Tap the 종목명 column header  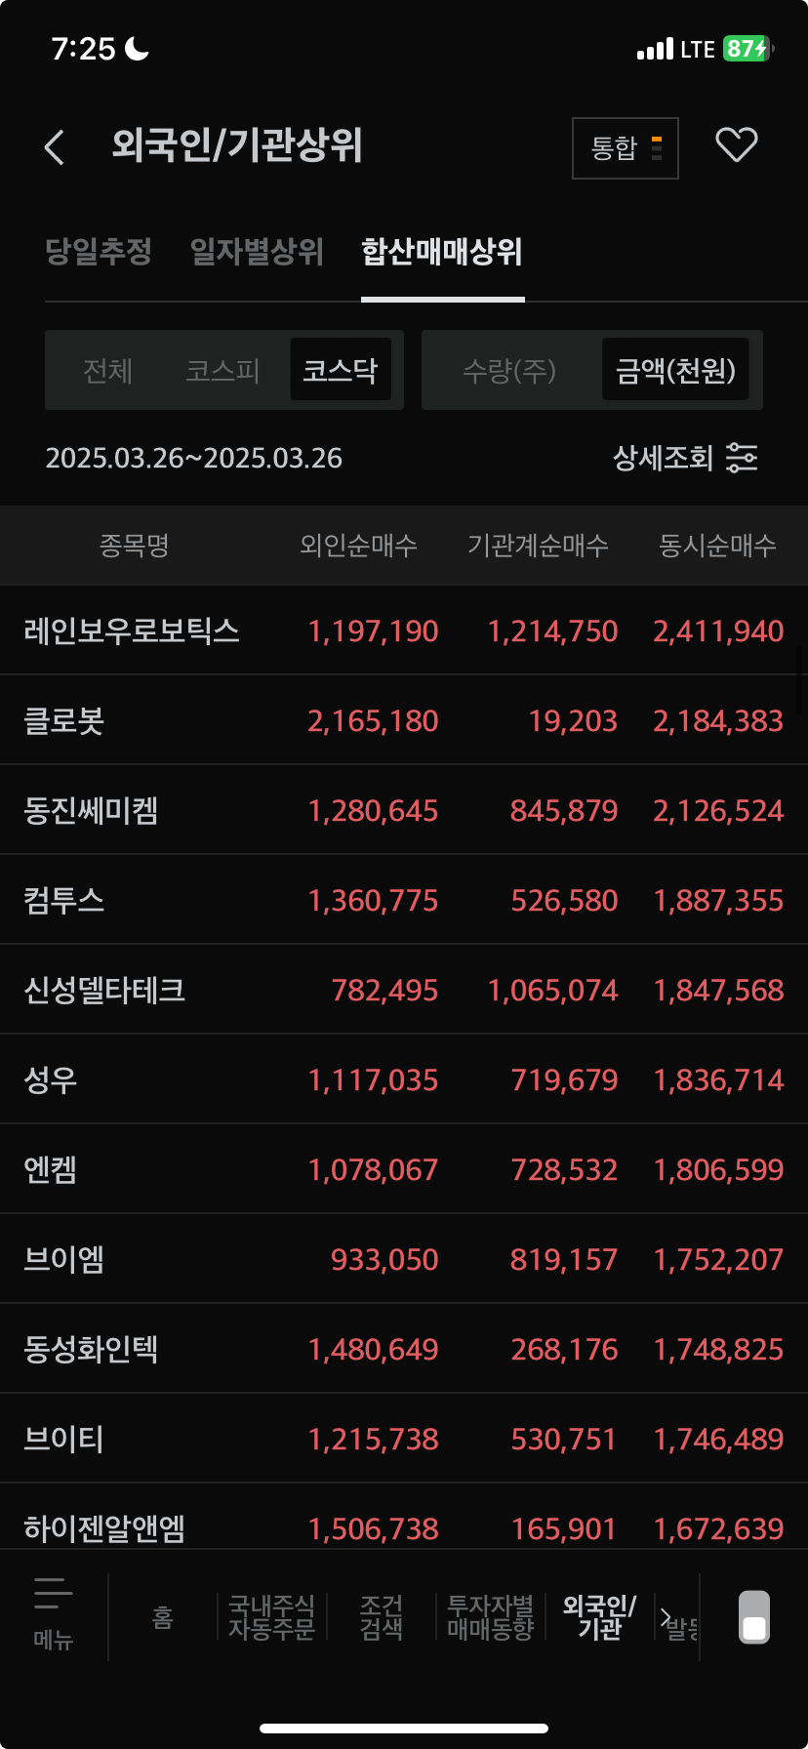coord(135,545)
